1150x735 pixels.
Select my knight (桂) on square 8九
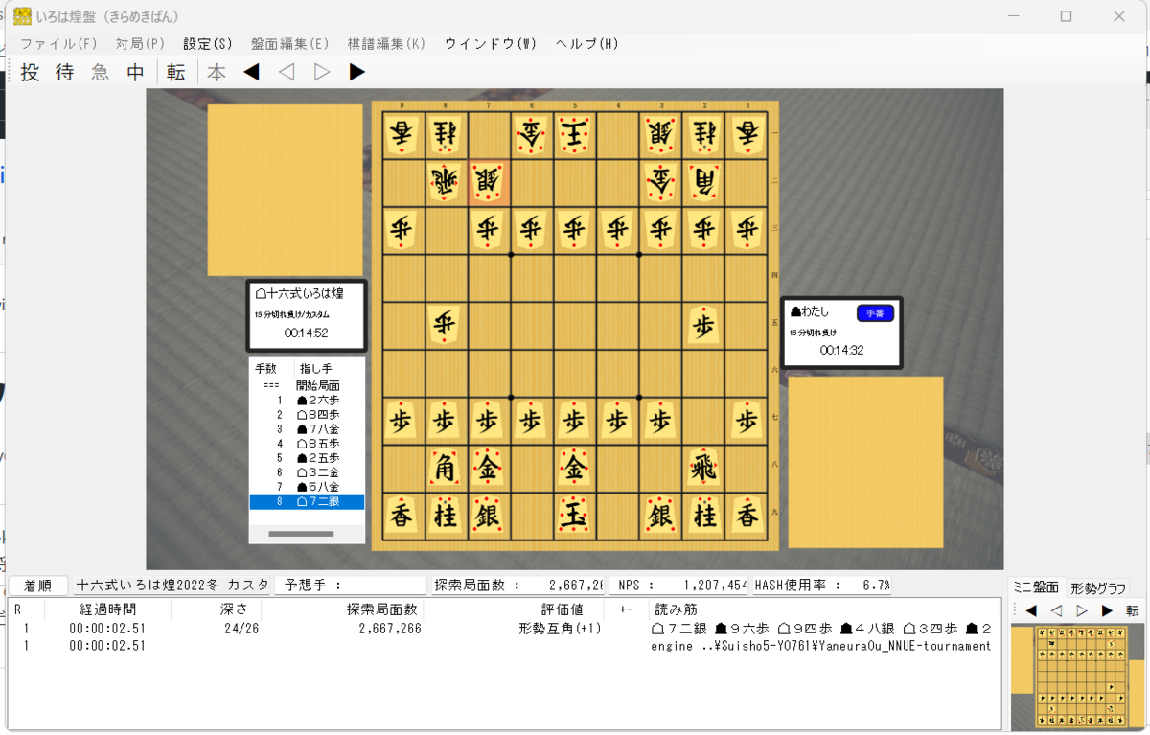coord(446,516)
